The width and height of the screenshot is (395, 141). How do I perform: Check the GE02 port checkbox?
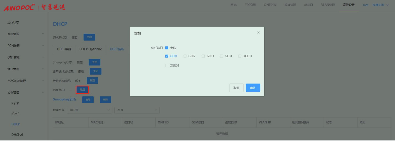185,56
